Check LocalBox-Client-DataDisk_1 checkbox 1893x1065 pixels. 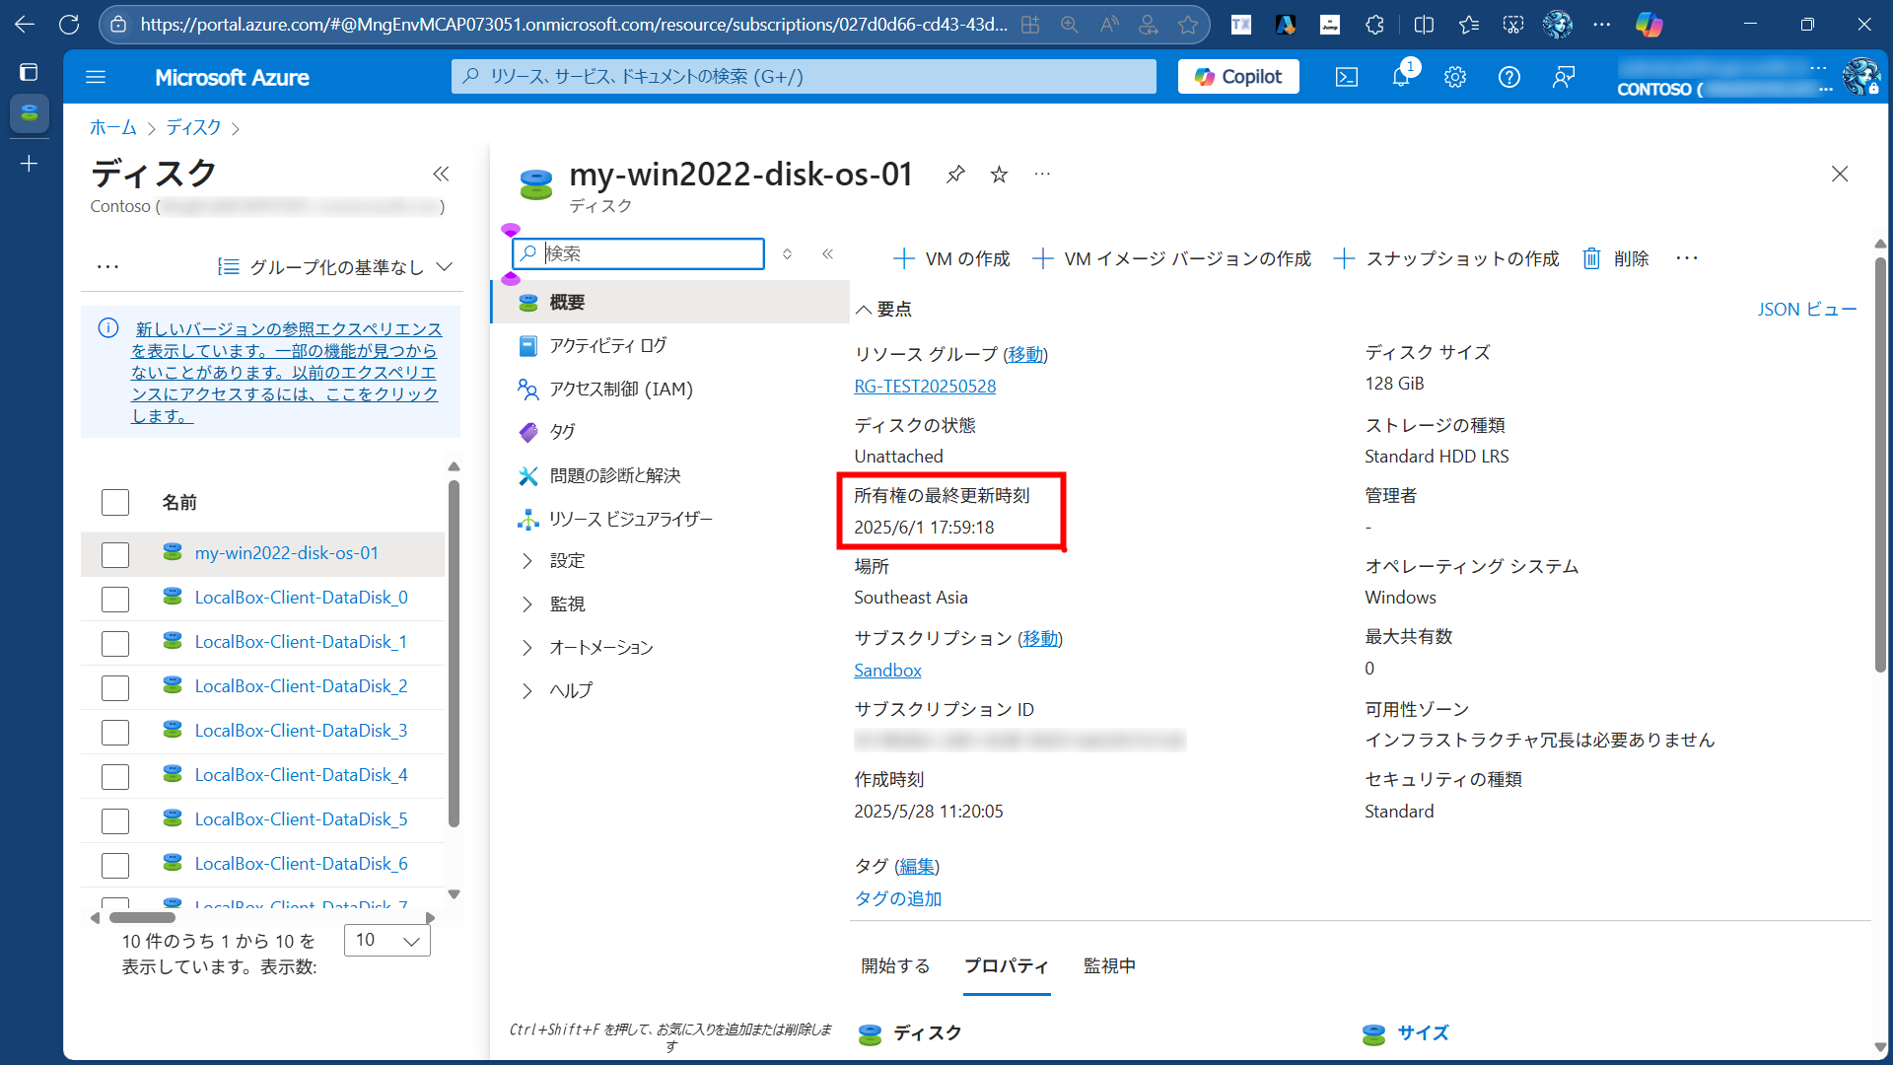coord(115,643)
